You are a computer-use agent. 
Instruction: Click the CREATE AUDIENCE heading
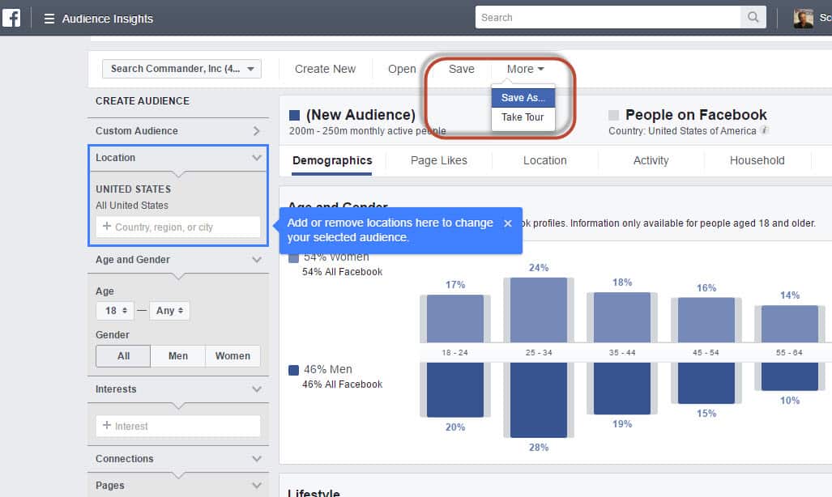[x=143, y=101]
